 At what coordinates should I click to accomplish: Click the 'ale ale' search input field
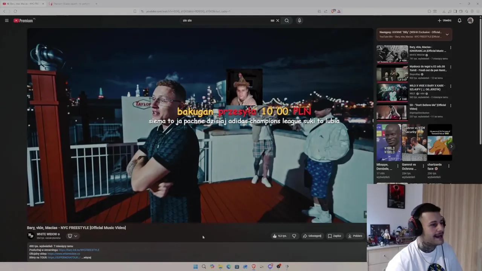click(225, 20)
